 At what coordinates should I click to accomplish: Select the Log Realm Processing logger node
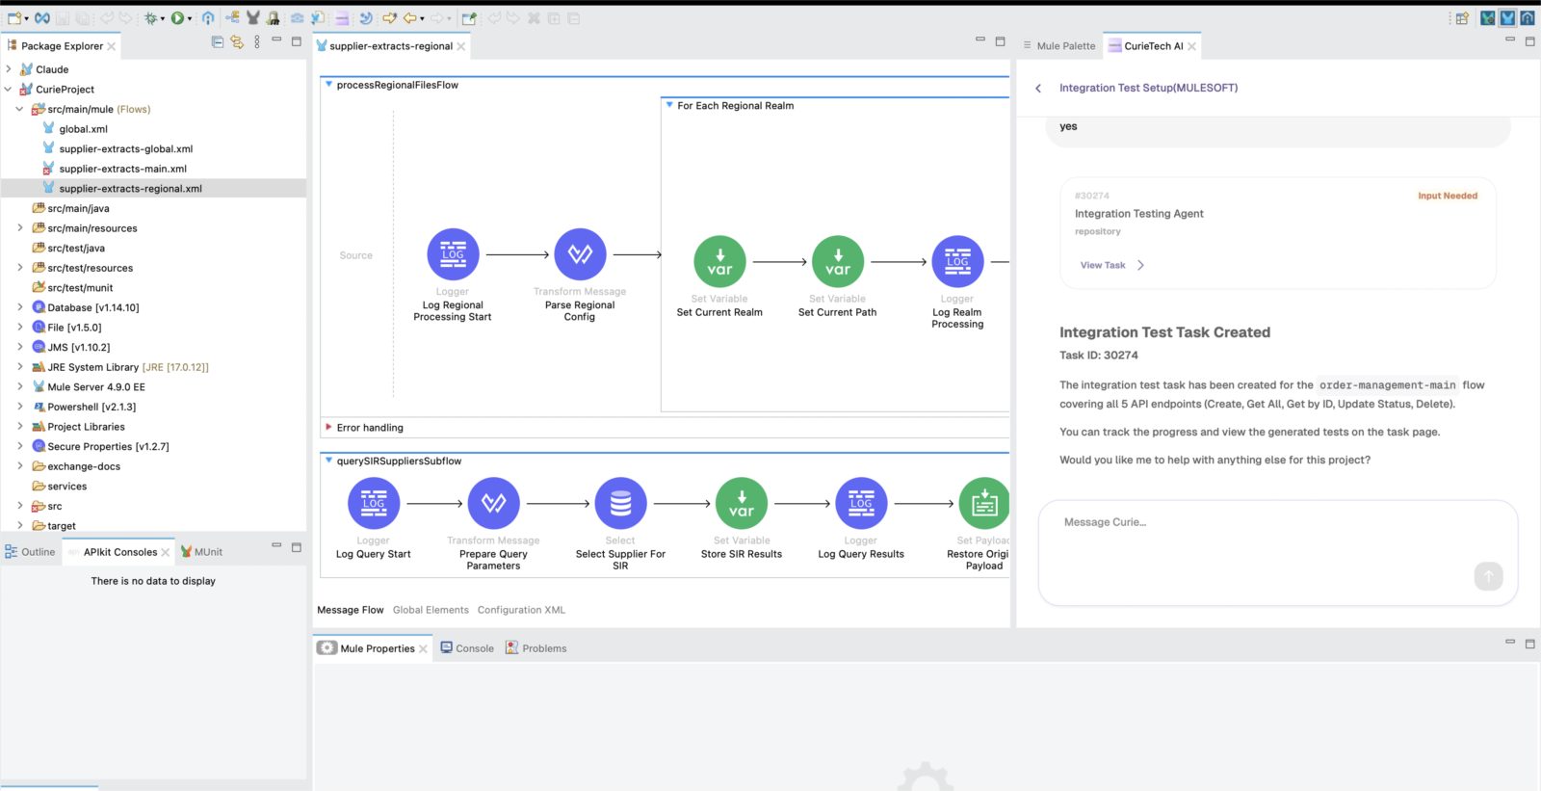coord(957,262)
